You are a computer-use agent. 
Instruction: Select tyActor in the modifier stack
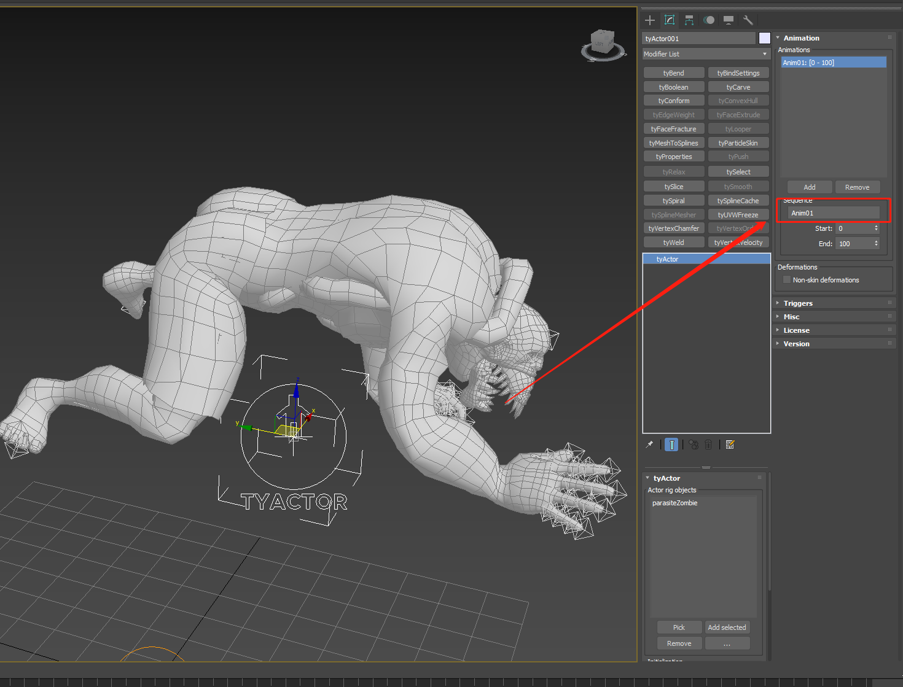point(706,259)
